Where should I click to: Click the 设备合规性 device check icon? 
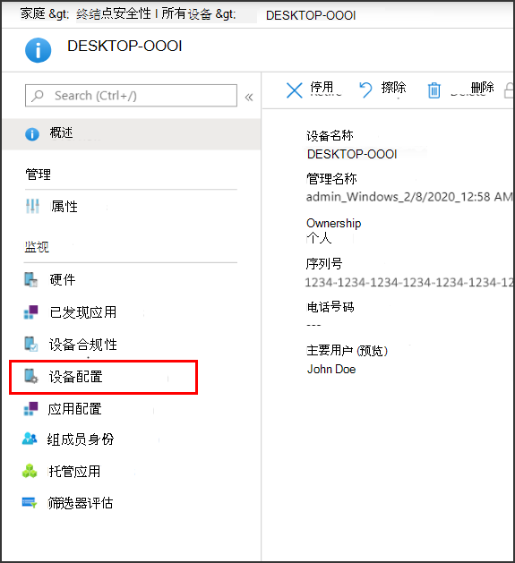coord(31,344)
